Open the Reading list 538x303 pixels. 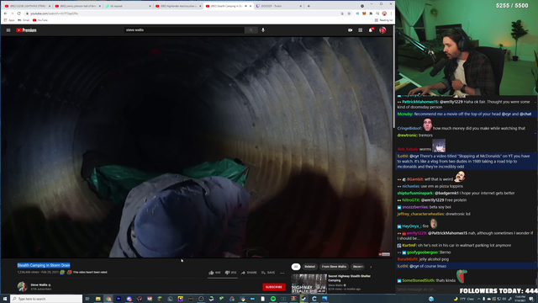click(x=384, y=20)
